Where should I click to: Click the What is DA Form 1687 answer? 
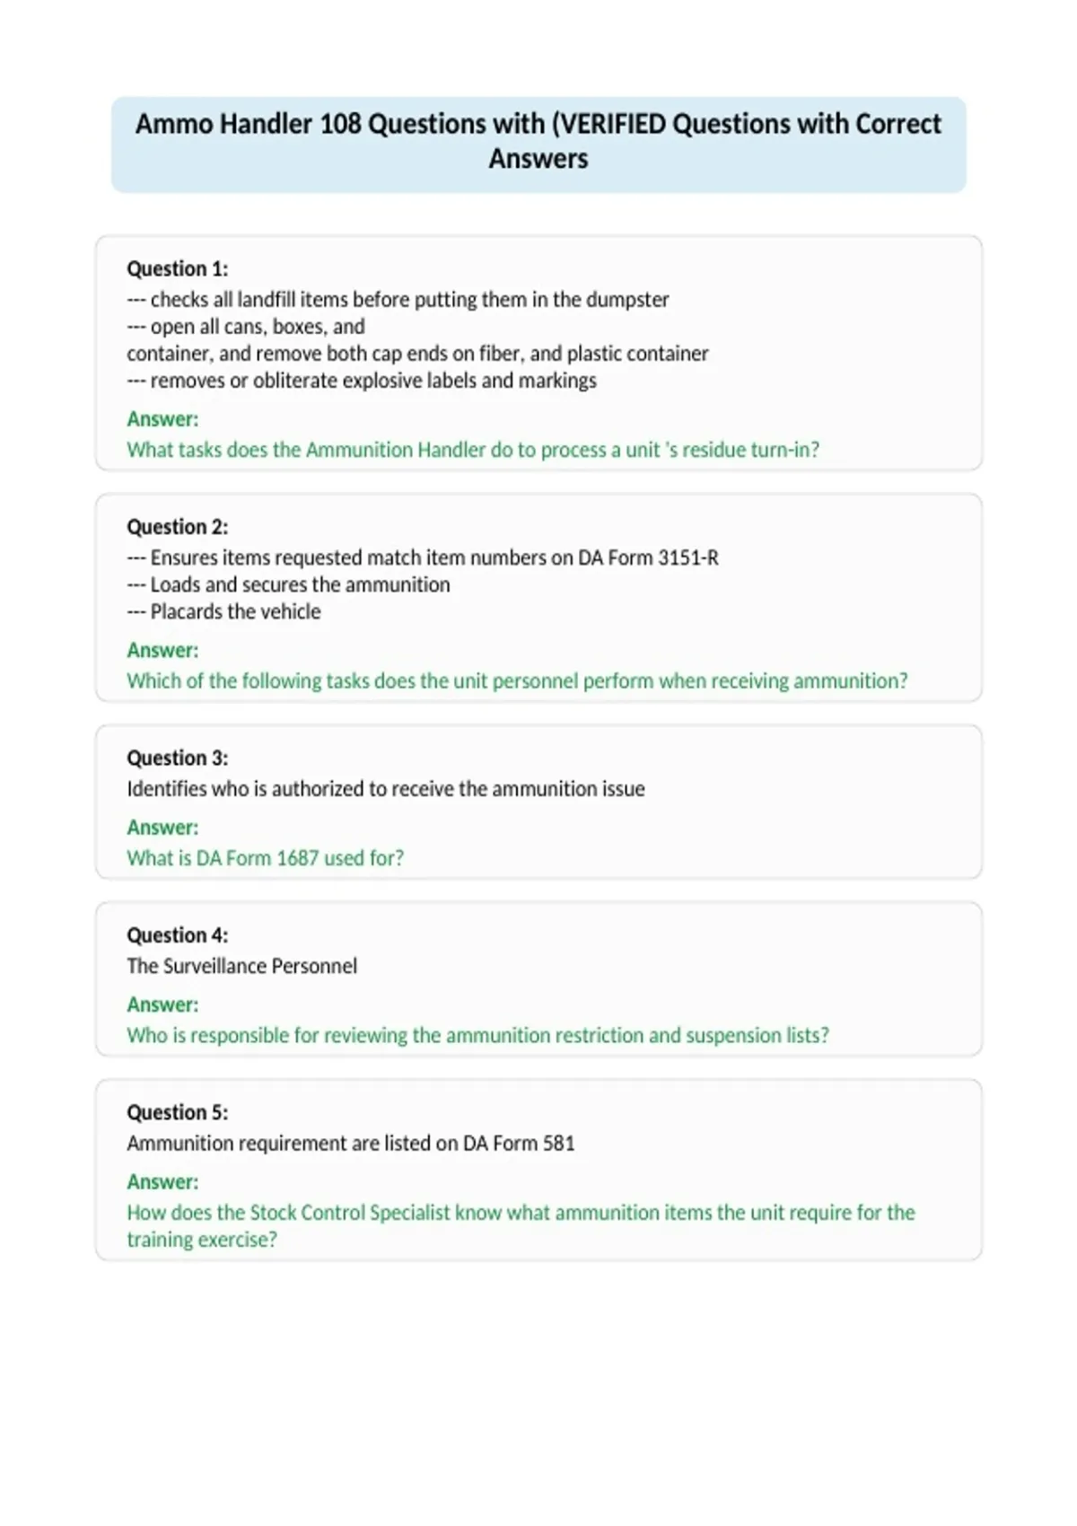(266, 858)
